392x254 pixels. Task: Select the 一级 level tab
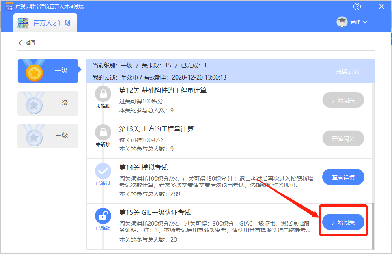[x=48, y=71]
